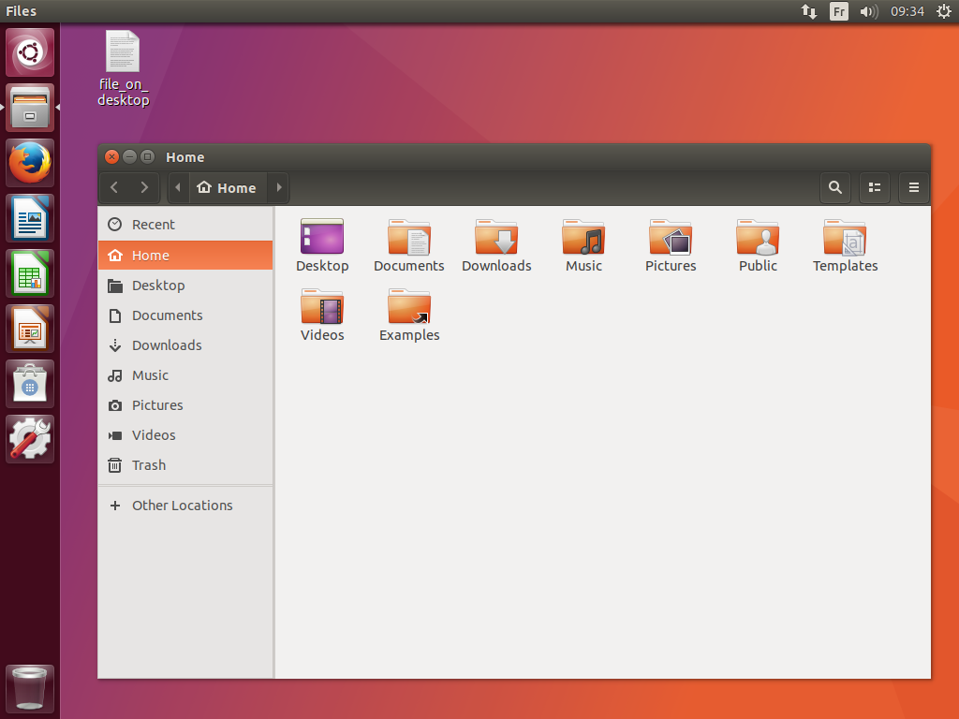The image size is (959, 719).
Task: Open Trash in the sidebar
Action: 185,464
